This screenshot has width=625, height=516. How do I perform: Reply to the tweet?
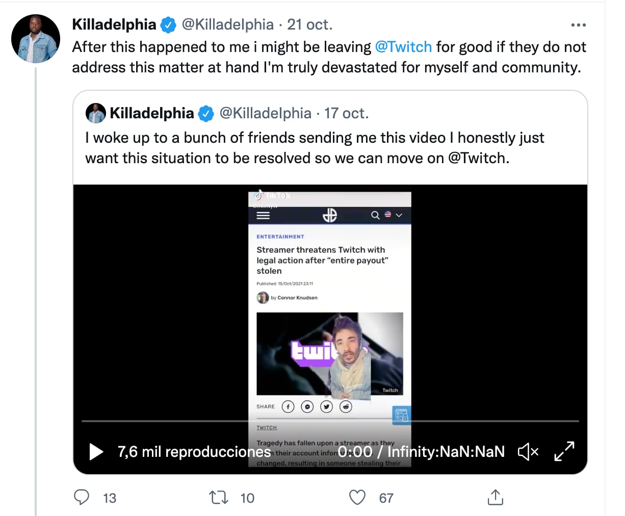(82, 498)
